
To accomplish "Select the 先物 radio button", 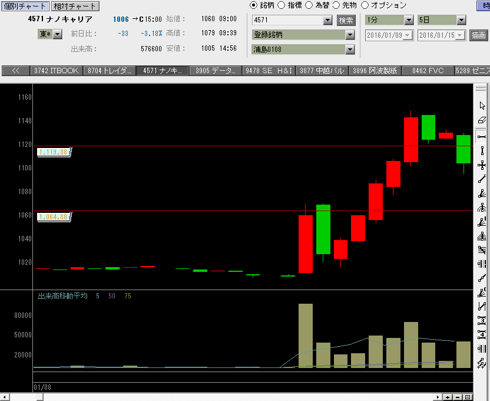I will [336, 5].
